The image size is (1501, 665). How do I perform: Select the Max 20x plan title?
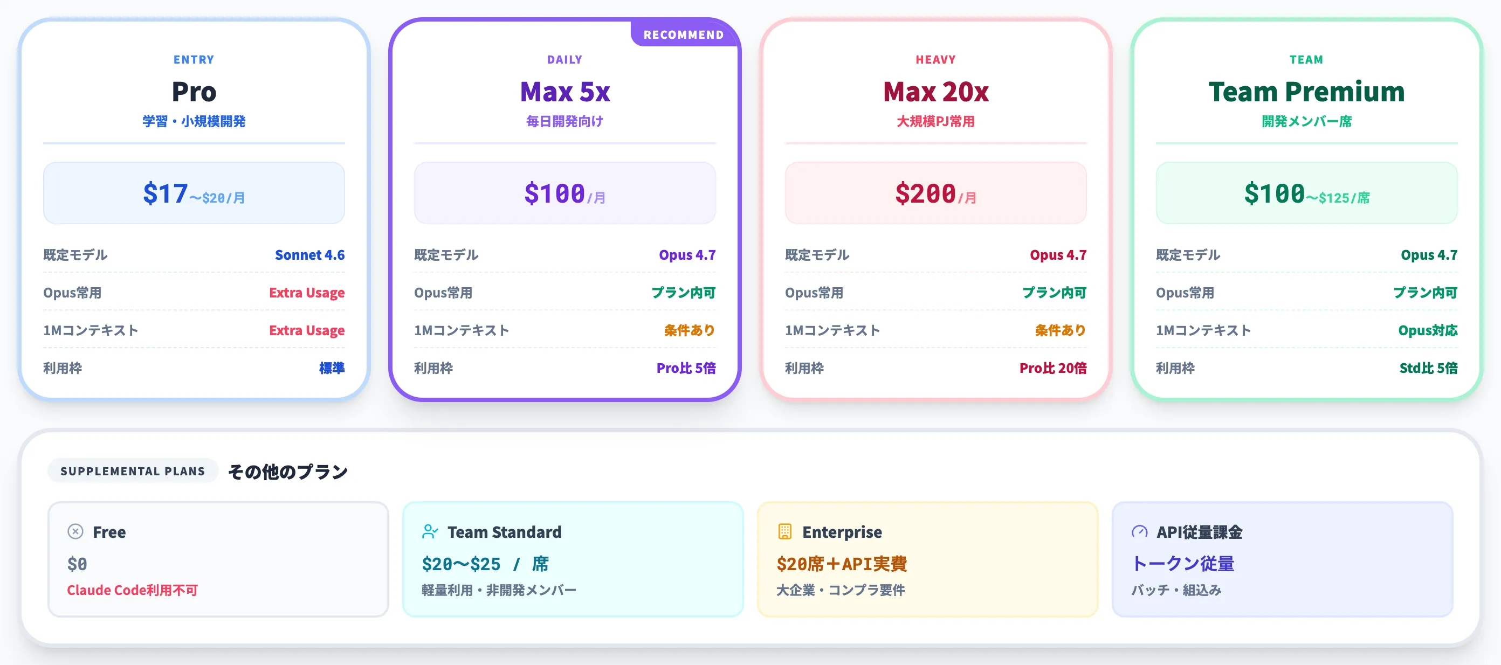coord(936,92)
